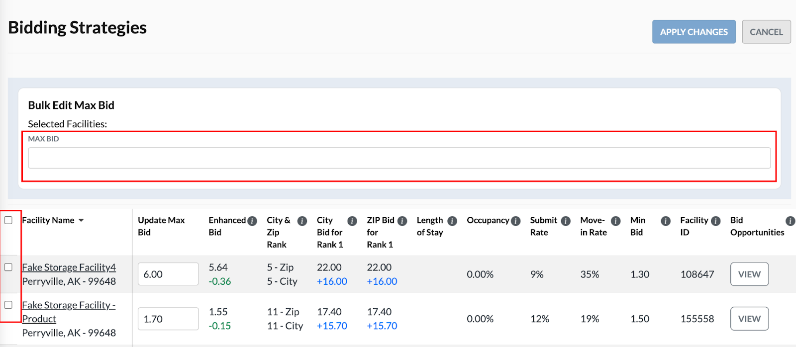Click the green -0.36 bid difference
This screenshot has width=796, height=347.
(220, 281)
